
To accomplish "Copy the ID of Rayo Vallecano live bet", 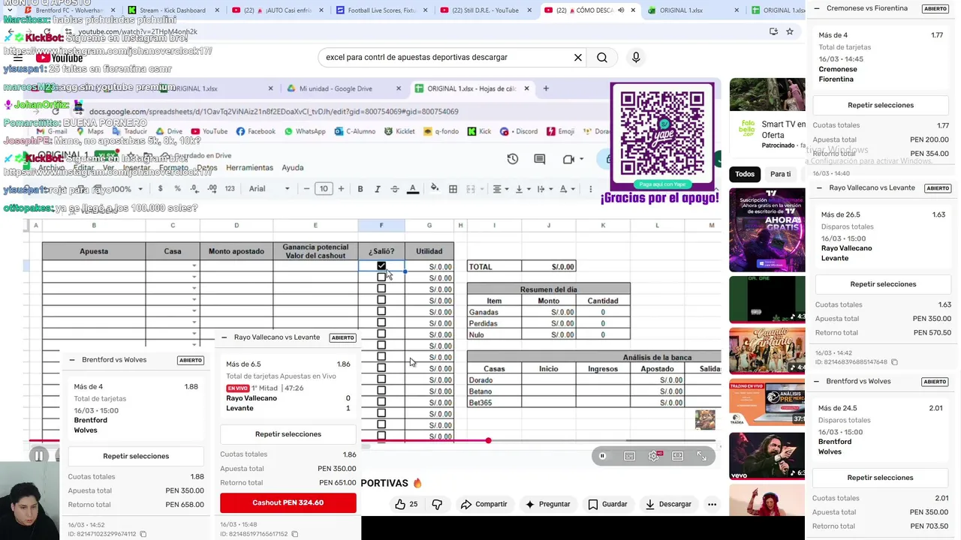I will click(x=294, y=534).
